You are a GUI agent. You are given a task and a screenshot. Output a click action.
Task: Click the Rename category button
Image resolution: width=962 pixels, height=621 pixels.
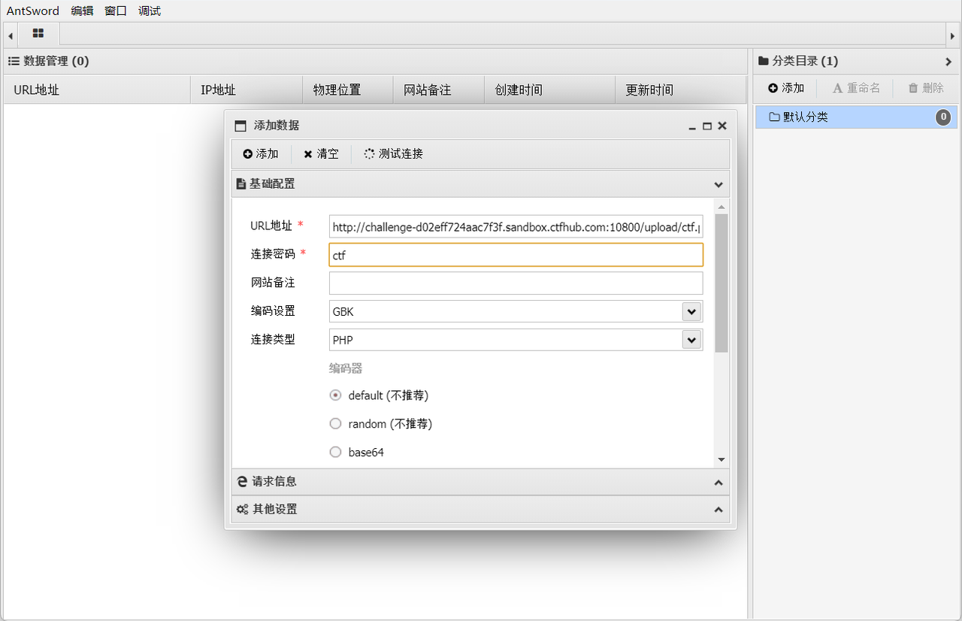pos(856,88)
